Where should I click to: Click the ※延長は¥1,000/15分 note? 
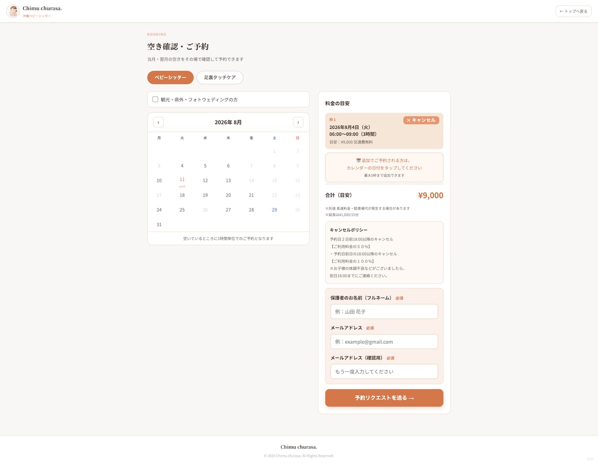click(x=342, y=215)
